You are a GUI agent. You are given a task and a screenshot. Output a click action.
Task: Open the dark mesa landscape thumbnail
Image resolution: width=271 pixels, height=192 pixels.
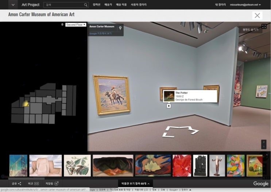coord(113,166)
